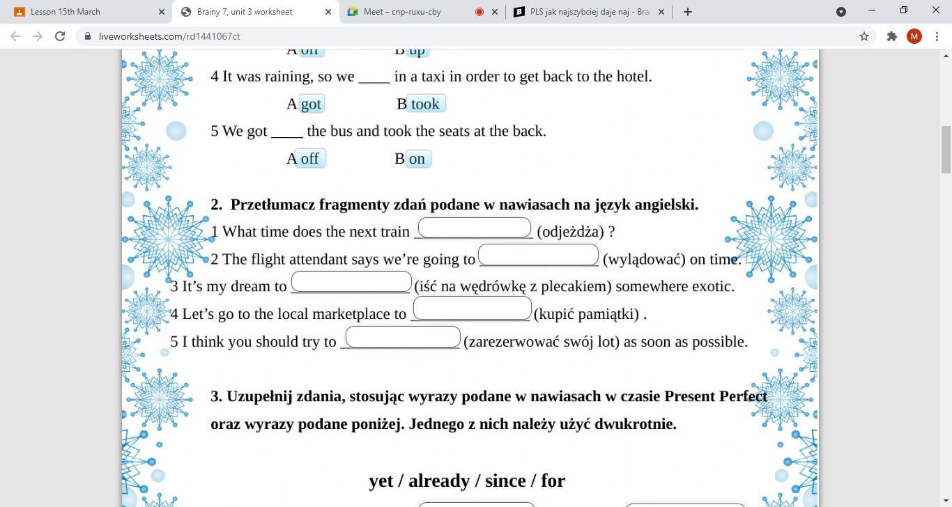Go back to the previous page
952x507 pixels.
click(15, 36)
